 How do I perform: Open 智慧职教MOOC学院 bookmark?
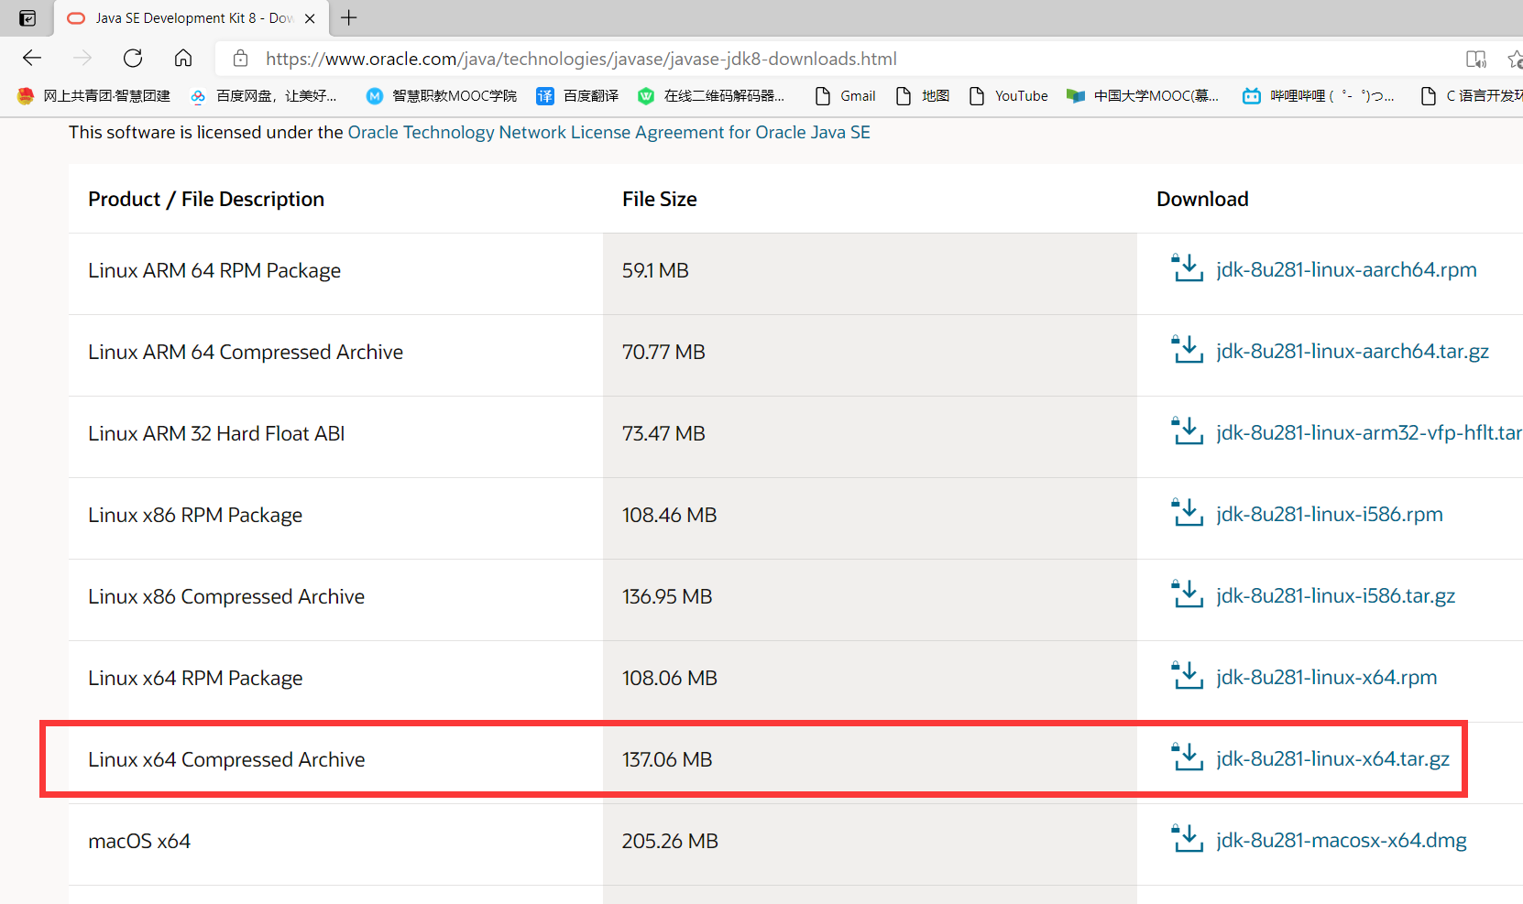click(x=442, y=96)
